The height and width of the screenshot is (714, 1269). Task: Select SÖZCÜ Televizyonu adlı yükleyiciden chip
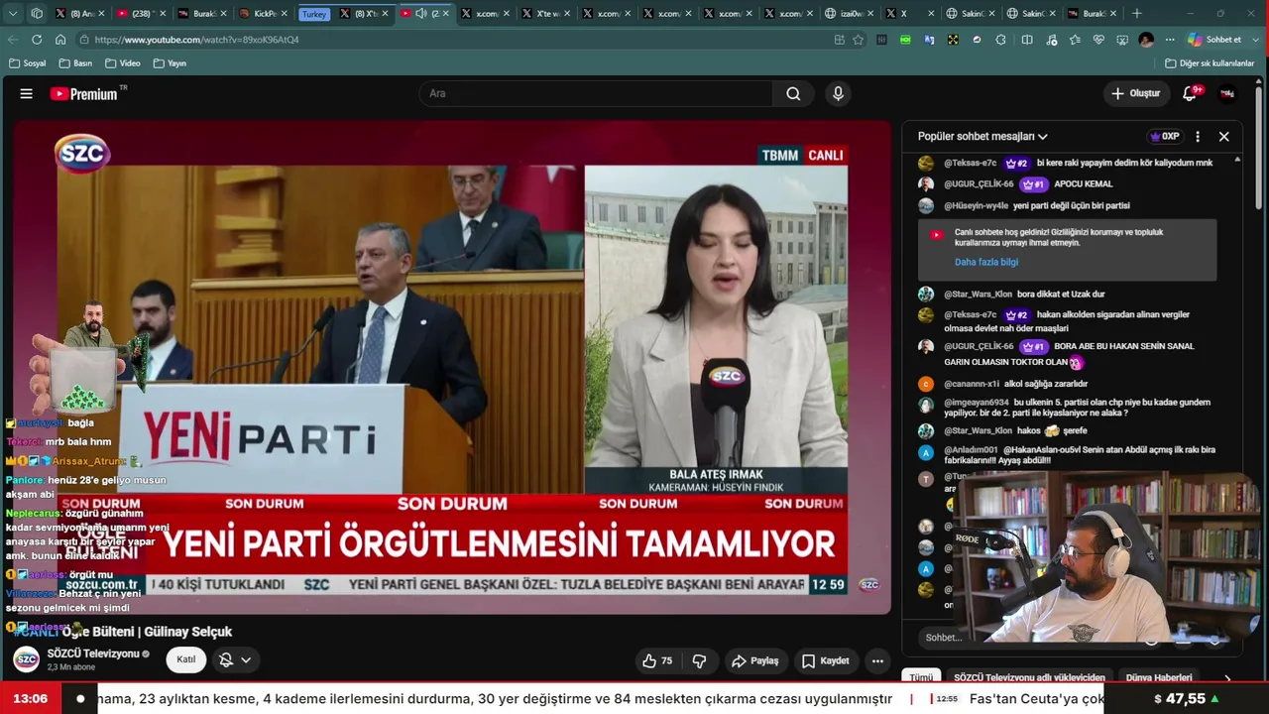click(1029, 678)
